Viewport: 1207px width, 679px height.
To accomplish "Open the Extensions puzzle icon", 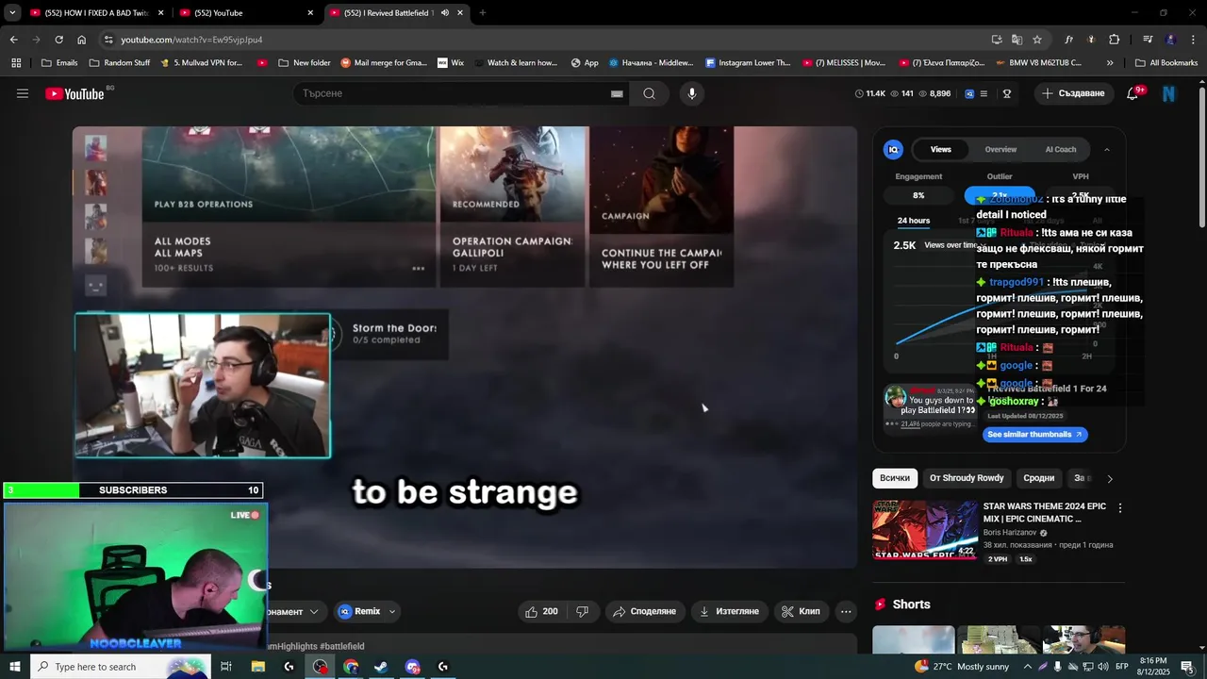I will click(1114, 40).
